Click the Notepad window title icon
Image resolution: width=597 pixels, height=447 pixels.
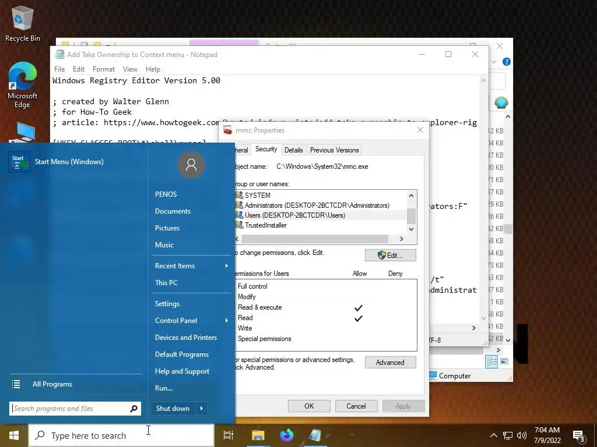coord(60,54)
